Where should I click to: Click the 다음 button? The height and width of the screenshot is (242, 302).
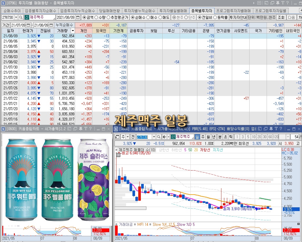(x=291, y=17)
